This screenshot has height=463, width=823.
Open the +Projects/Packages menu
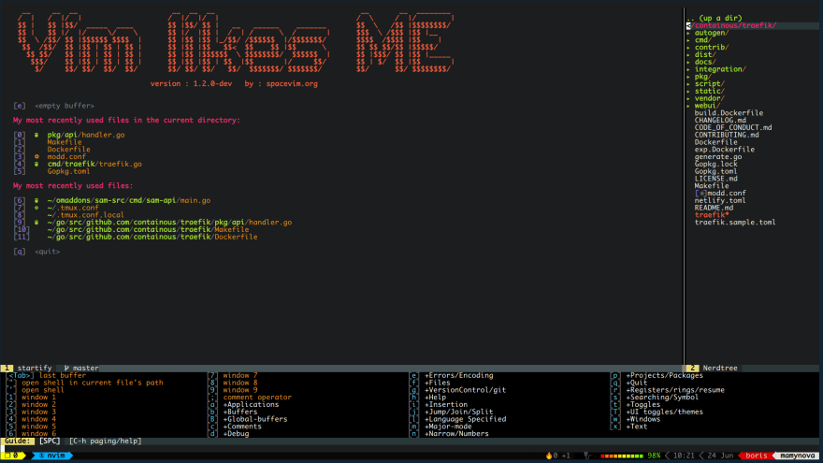coord(664,375)
